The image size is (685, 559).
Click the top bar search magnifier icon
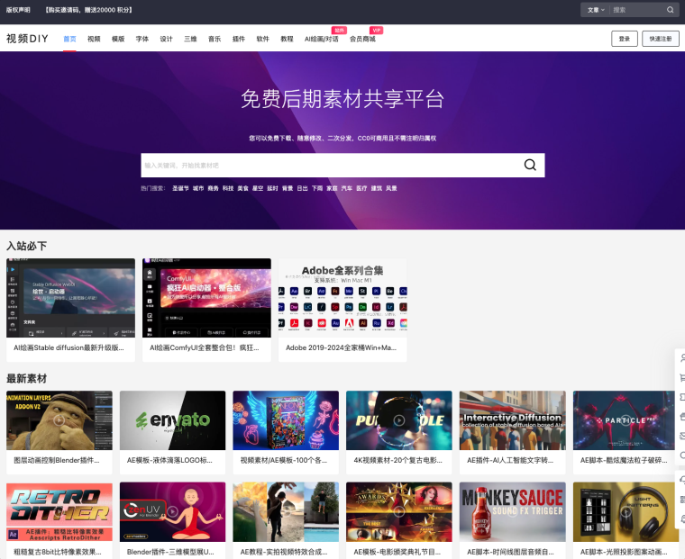tap(671, 10)
